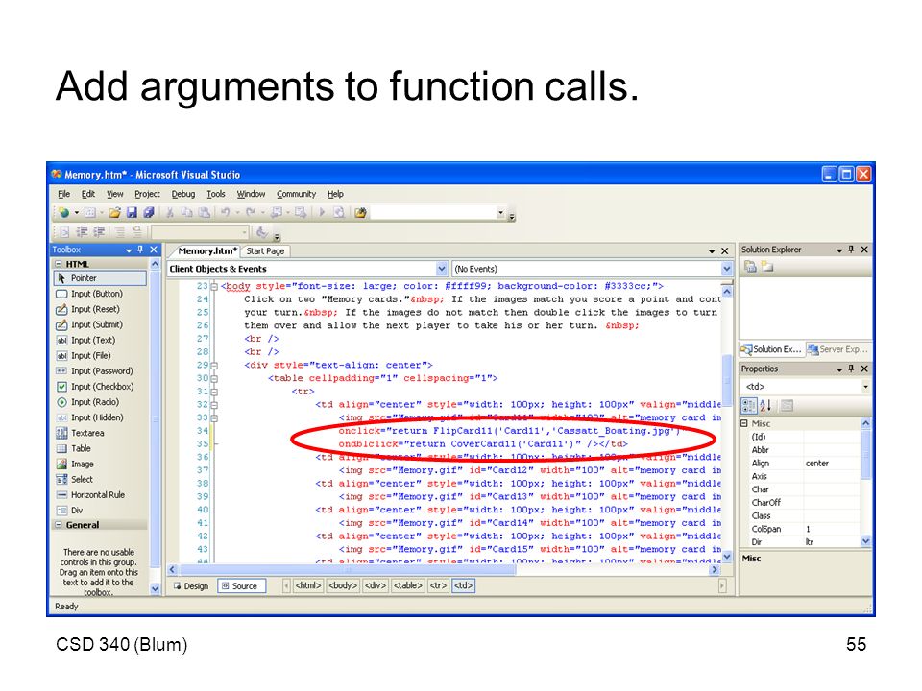
Task: Click Alphabetical sort icon in Properties
Action: [x=765, y=405]
